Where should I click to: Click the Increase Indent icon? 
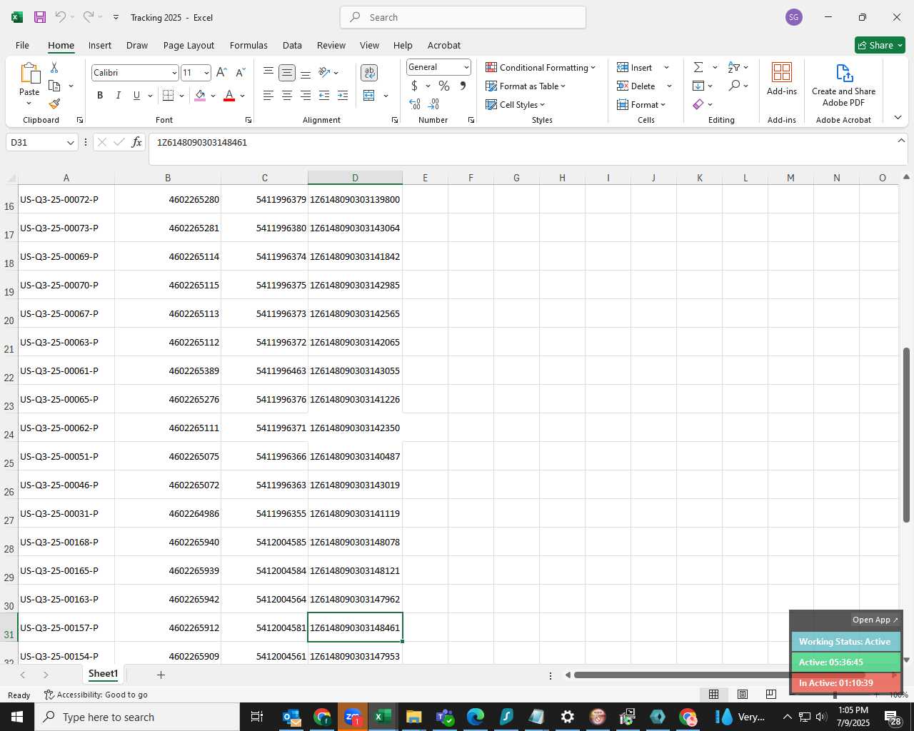343,96
